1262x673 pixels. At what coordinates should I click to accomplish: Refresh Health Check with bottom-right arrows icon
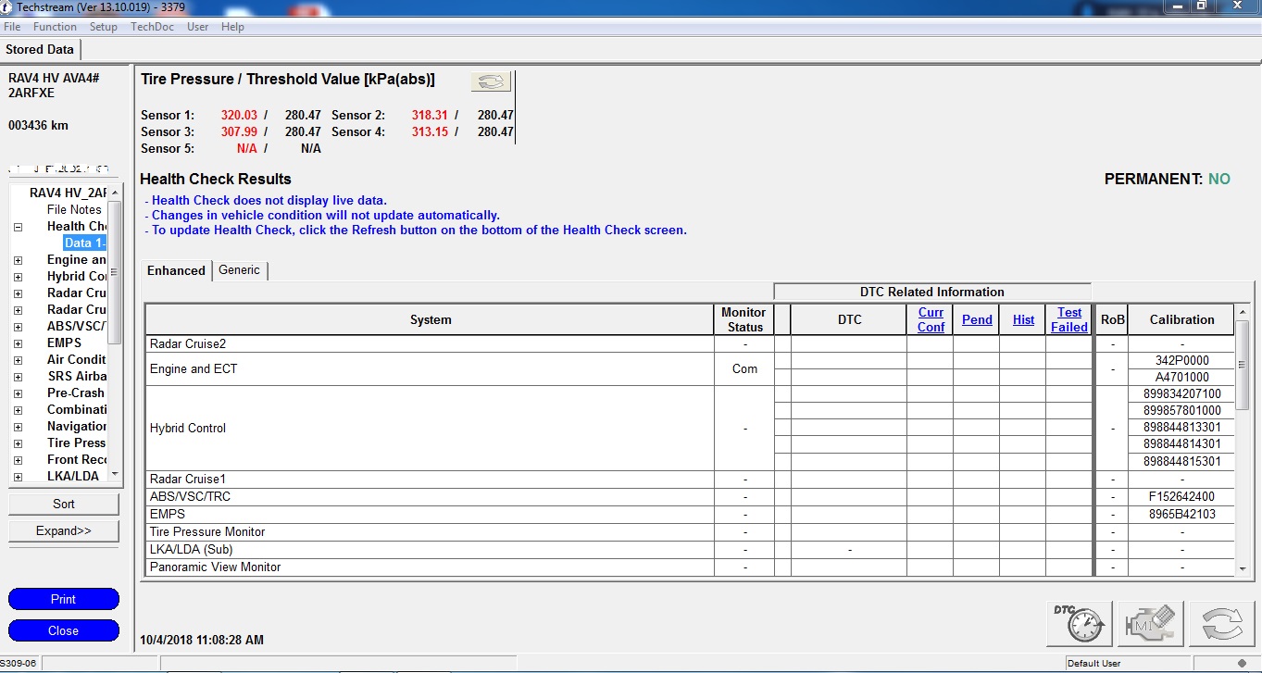tap(1221, 622)
